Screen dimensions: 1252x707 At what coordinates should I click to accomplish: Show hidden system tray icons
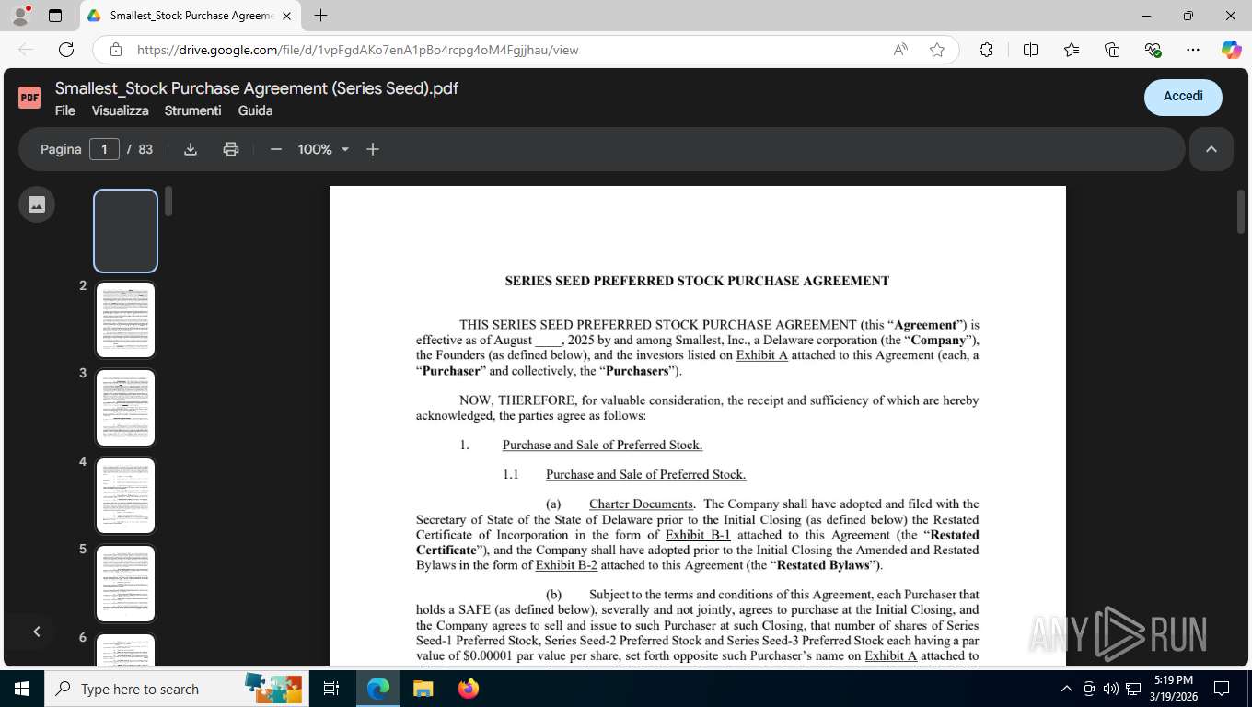point(1067,689)
